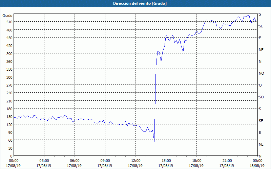This screenshot has height=169, width=271.
Task: Pick the 390 degree tick label
Action: [x=10, y=53]
